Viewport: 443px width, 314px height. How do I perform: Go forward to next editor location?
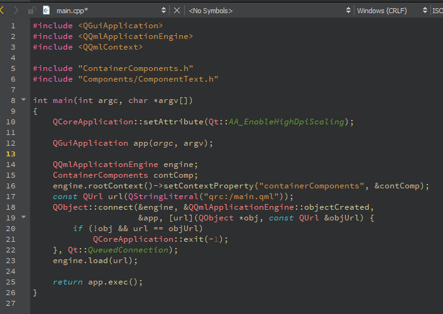[x=16, y=11]
